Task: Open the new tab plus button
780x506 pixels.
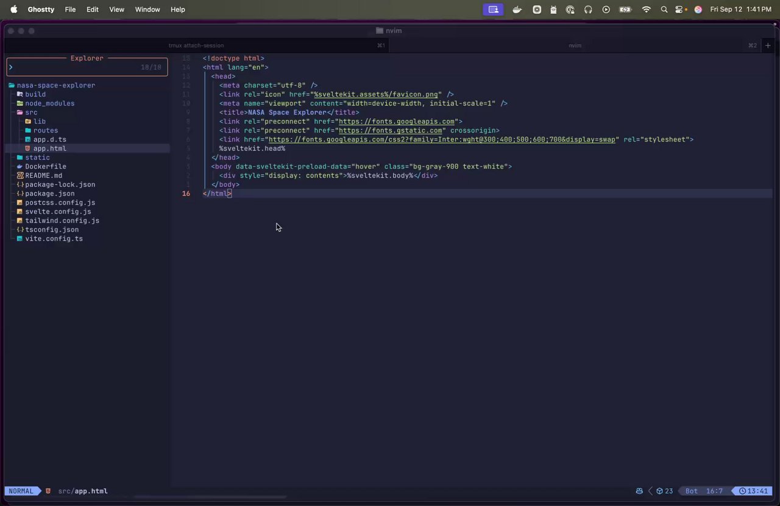Action: (x=768, y=46)
